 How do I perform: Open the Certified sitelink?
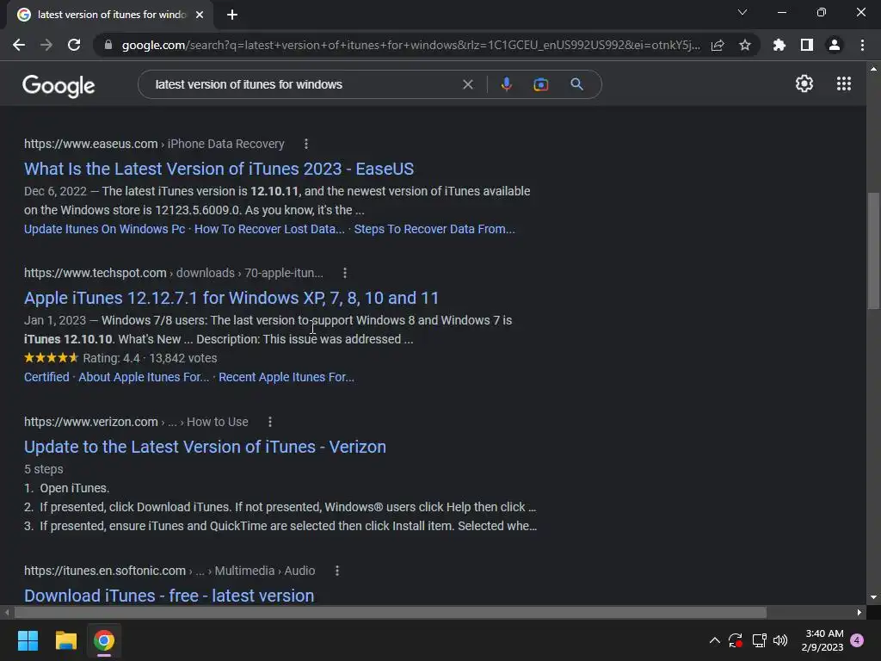[x=46, y=377]
